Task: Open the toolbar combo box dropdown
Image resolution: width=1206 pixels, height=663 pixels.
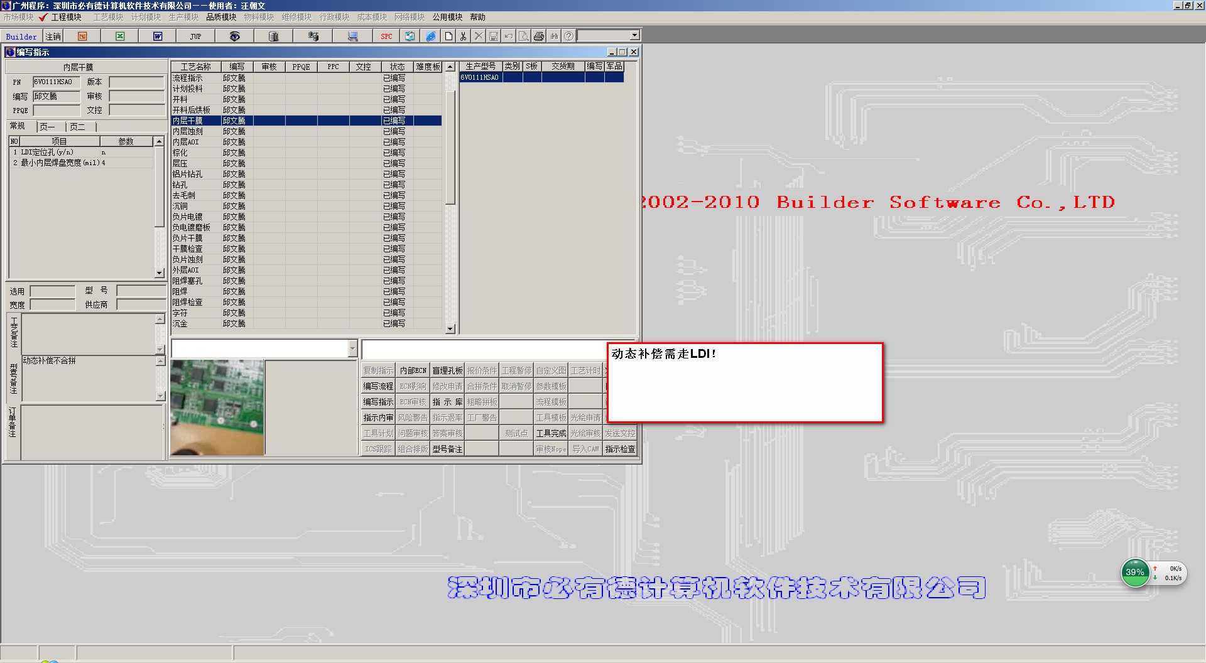Action: [634, 36]
